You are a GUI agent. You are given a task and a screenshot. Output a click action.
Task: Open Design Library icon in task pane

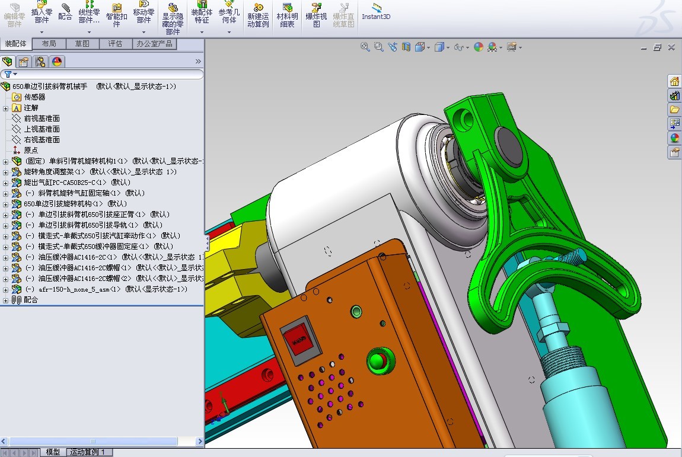point(674,95)
